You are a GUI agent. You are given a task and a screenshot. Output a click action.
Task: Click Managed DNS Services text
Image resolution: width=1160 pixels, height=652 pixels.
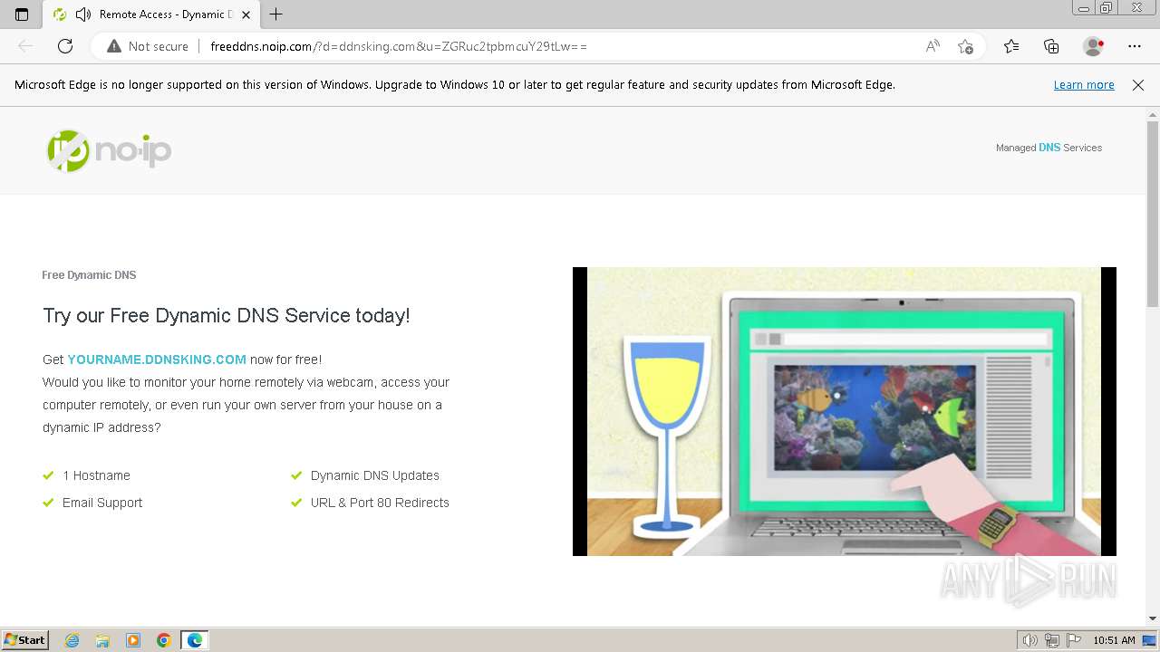[x=1049, y=148]
